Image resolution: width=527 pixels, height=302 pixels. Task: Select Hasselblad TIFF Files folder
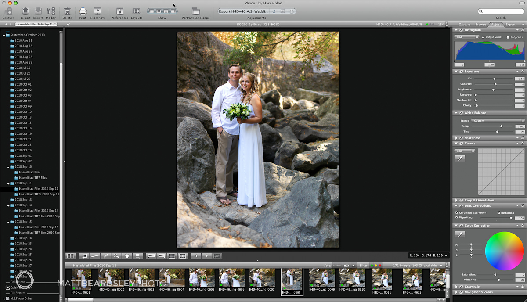pyautogui.click(x=33, y=178)
